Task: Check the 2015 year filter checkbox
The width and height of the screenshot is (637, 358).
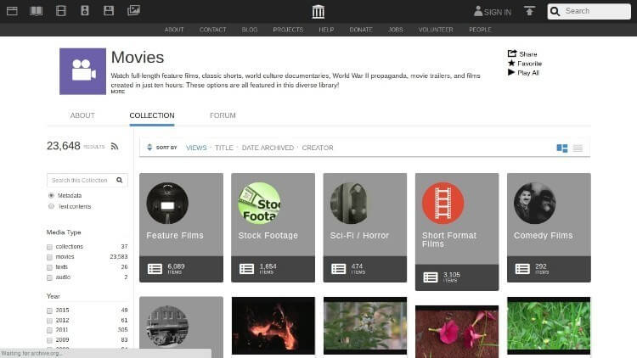Action: click(49, 310)
